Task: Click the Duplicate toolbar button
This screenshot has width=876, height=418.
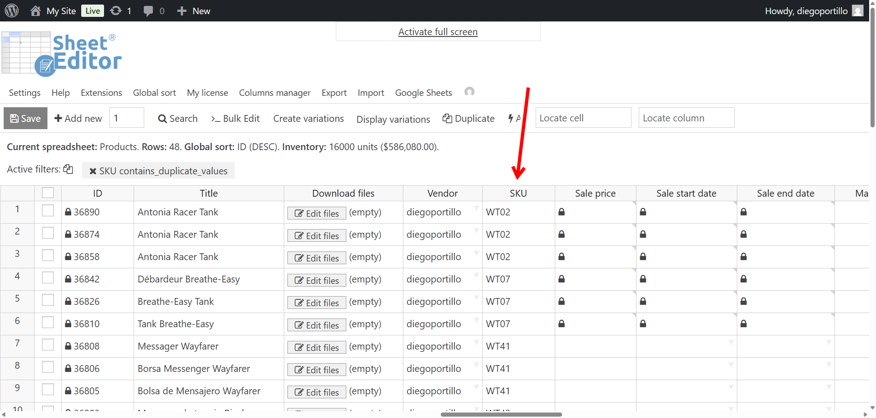Action: [x=469, y=119]
